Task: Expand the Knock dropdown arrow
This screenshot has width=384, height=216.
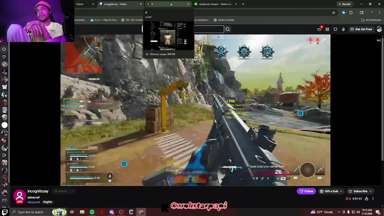Action: pos(72,191)
